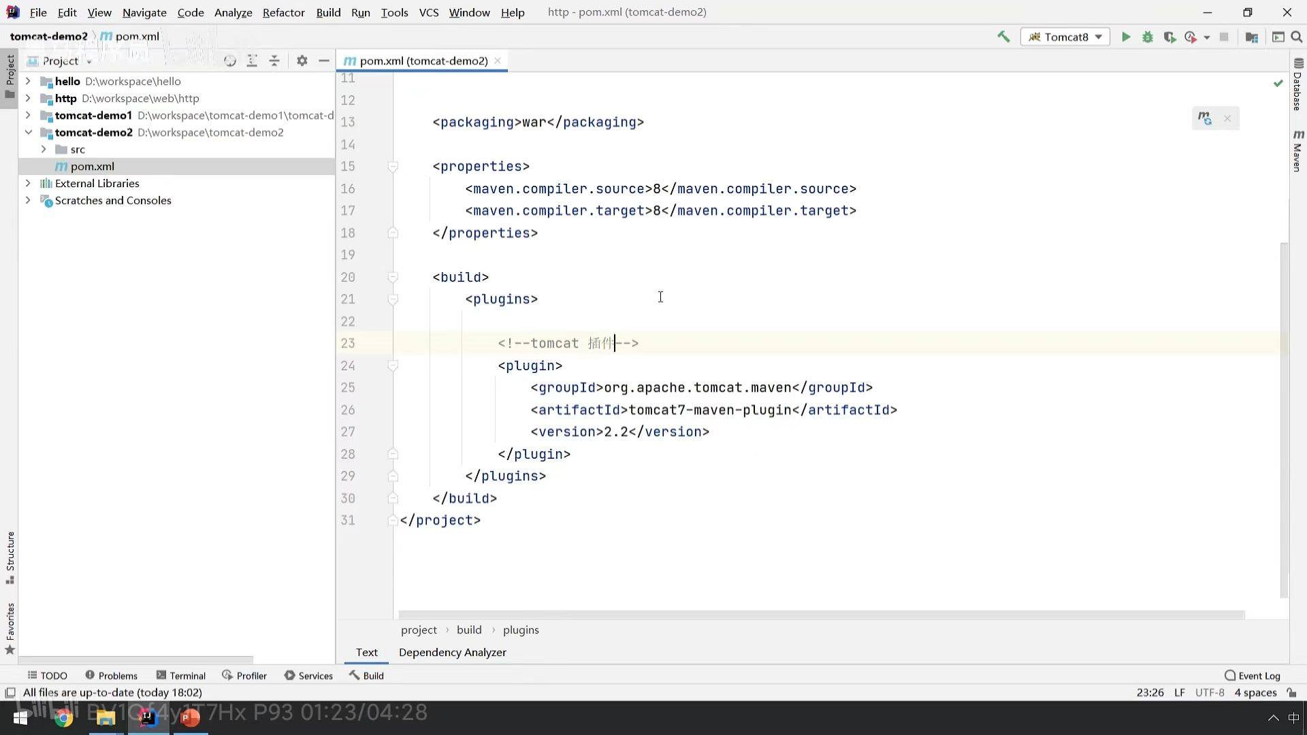The image size is (1307, 735).
Task: Open Event Log in status bar
Action: pyautogui.click(x=1252, y=676)
